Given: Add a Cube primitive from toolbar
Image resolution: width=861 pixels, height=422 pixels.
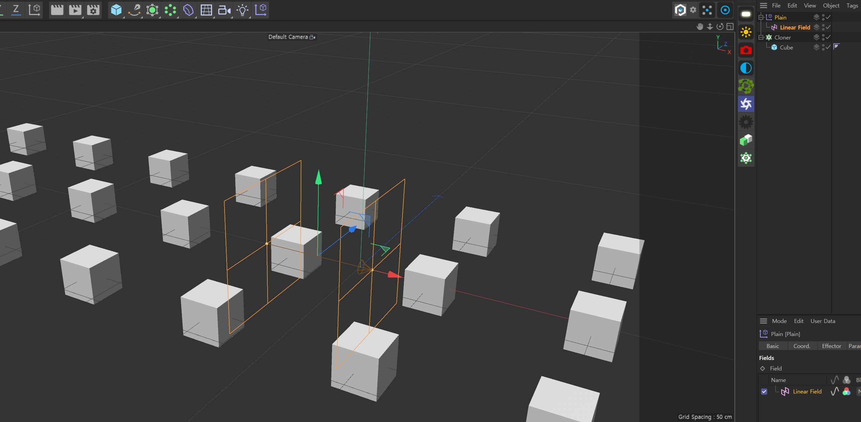Looking at the screenshot, I should pos(116,10).
